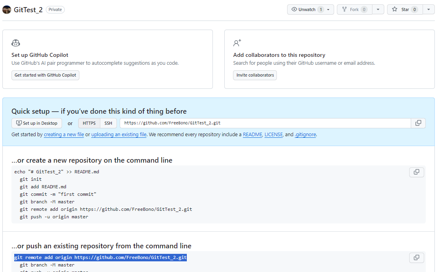The width and height of the screenshot is (438, 272).
Task: Copy the repository HTTPS URL
Action: point(418,123)
